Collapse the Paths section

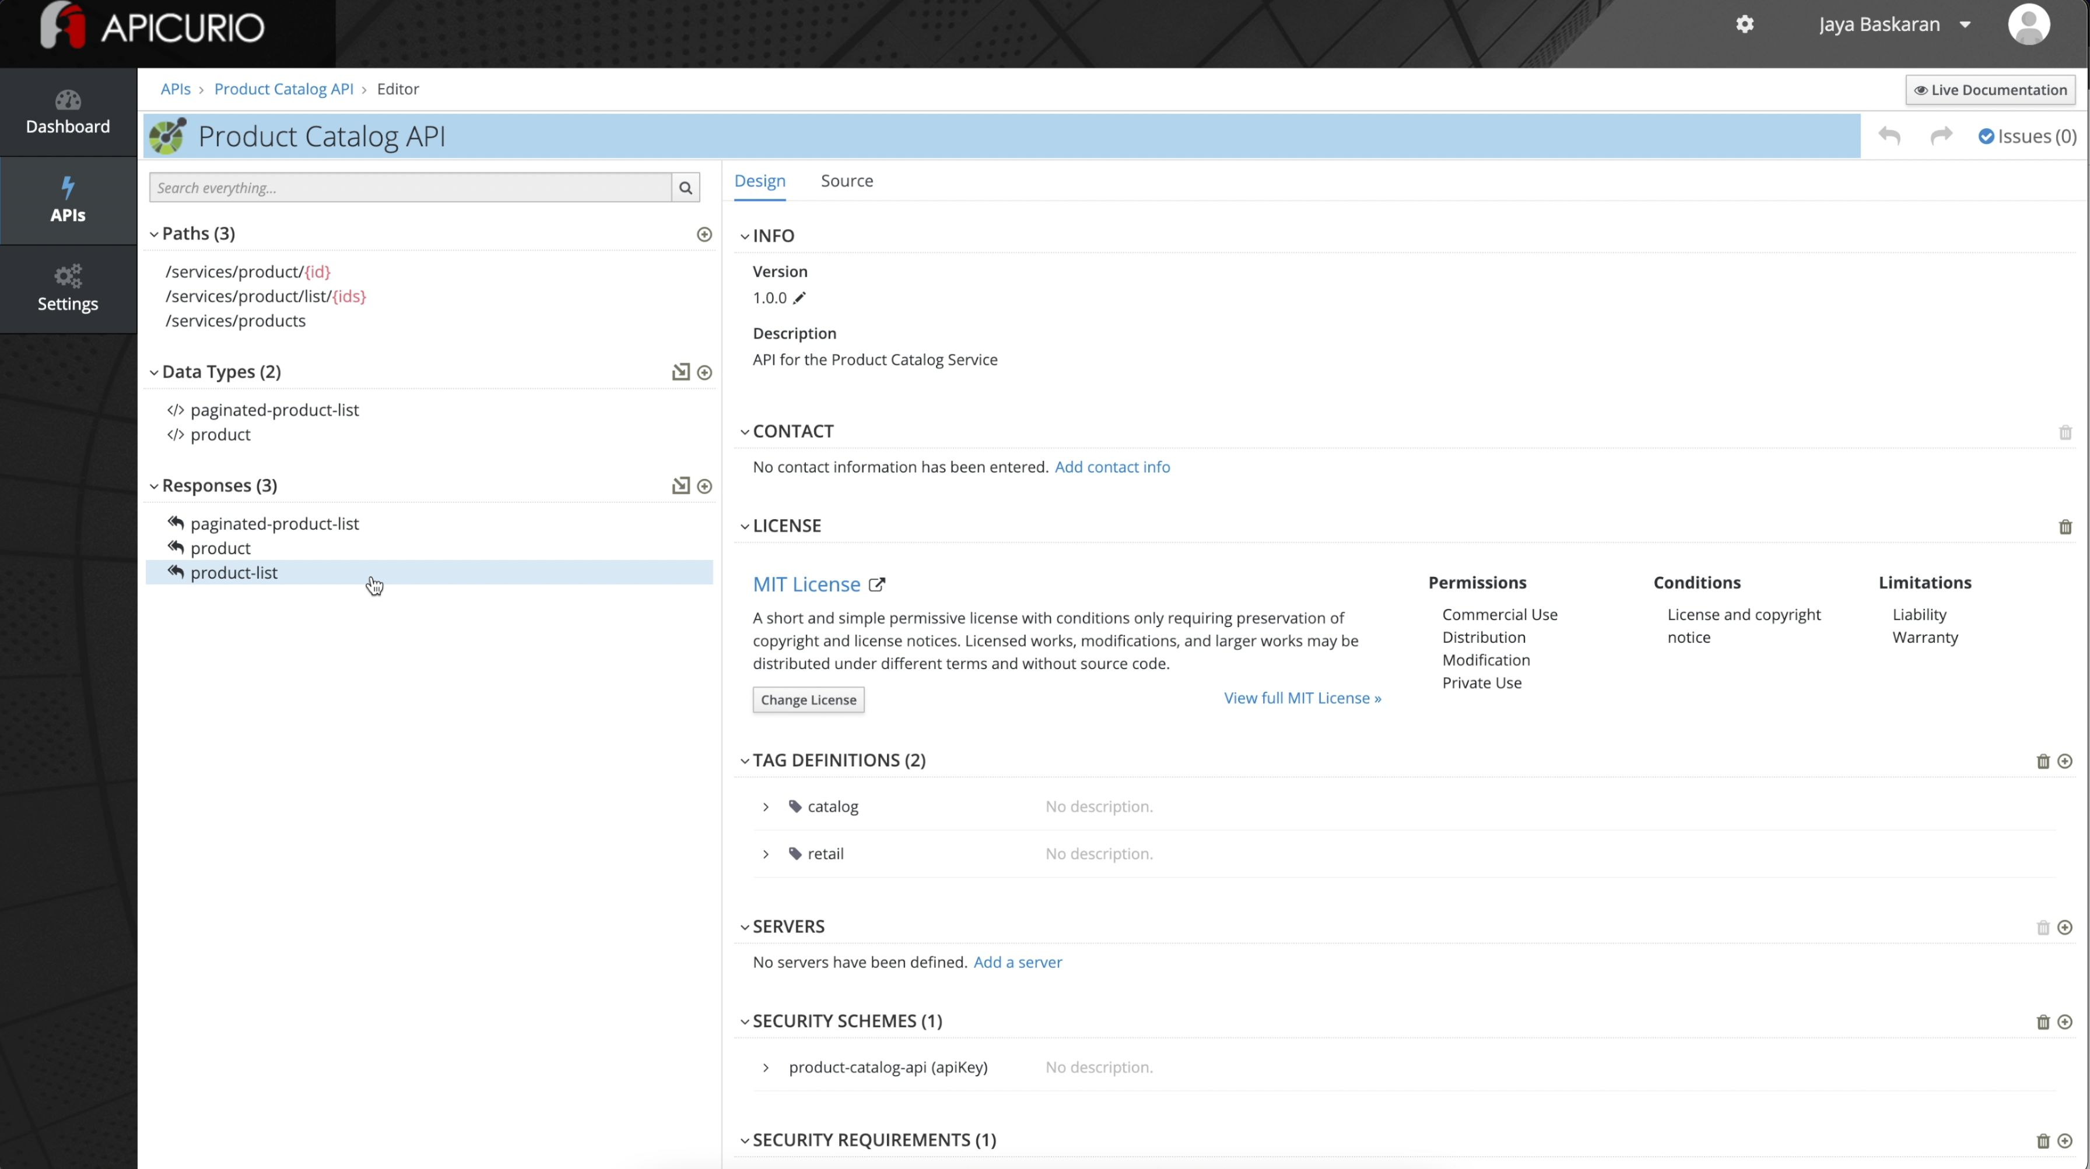154,234
